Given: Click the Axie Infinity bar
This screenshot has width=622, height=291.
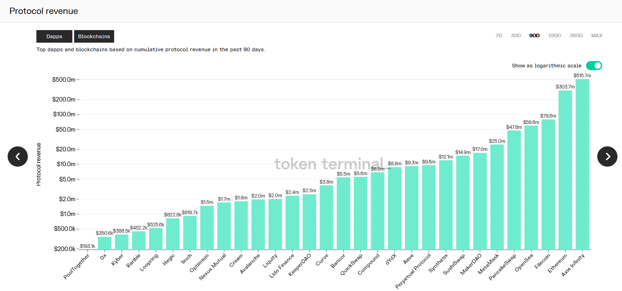Looking at the screenshot, I should pyautogui.click(x=582, y=164).
